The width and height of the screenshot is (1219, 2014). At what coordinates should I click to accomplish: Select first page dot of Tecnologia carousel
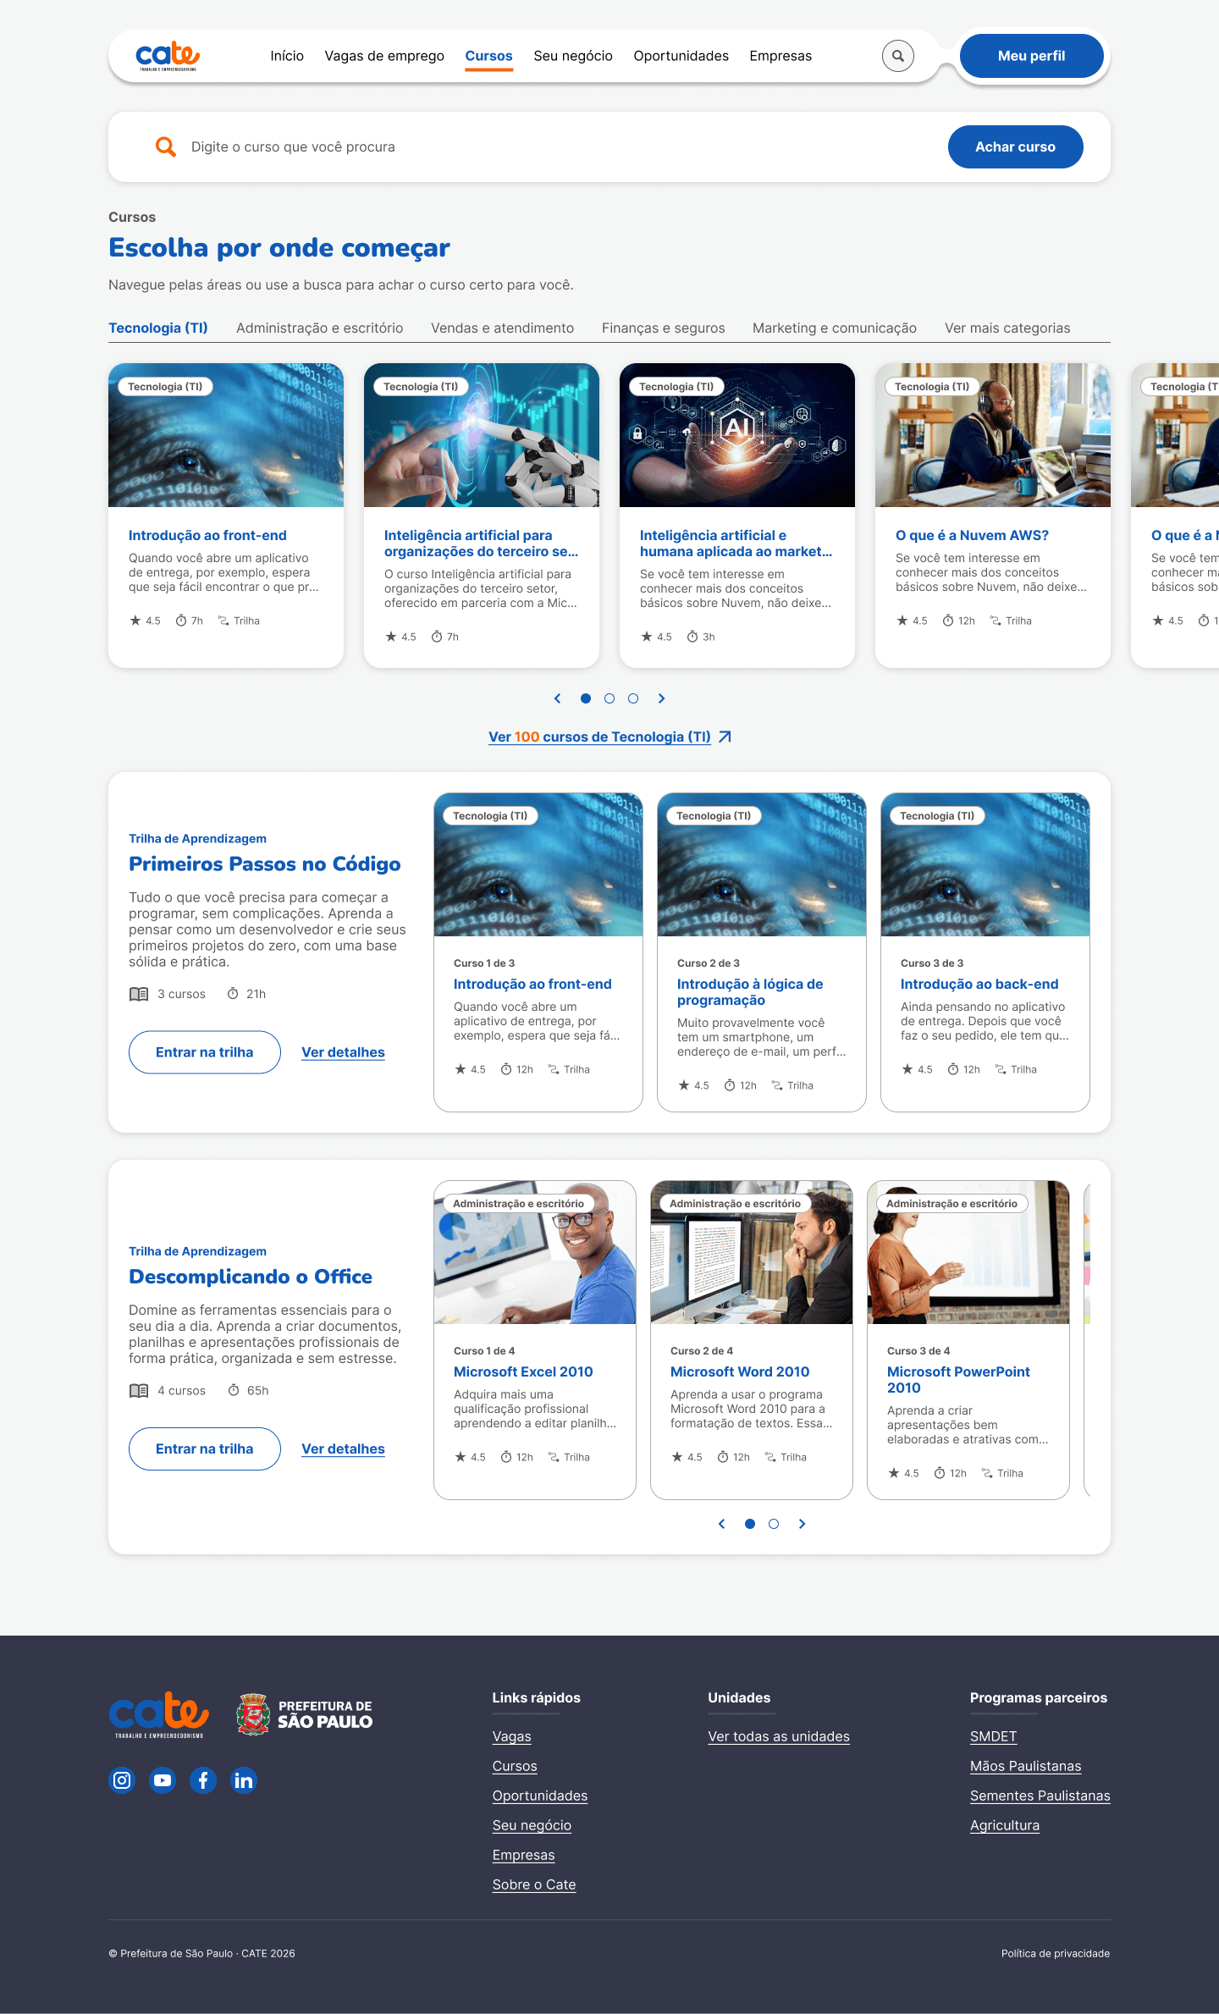[586, 698]
